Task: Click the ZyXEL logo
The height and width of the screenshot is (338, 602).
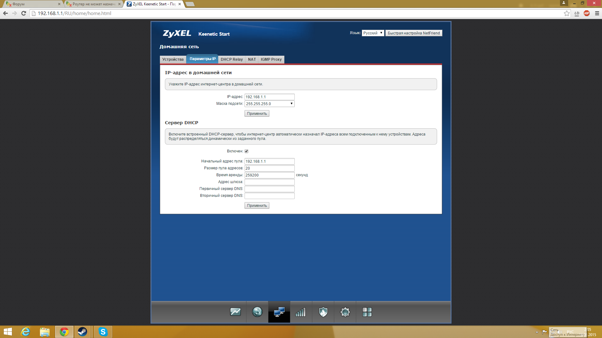Action: (x=177, y=33)
